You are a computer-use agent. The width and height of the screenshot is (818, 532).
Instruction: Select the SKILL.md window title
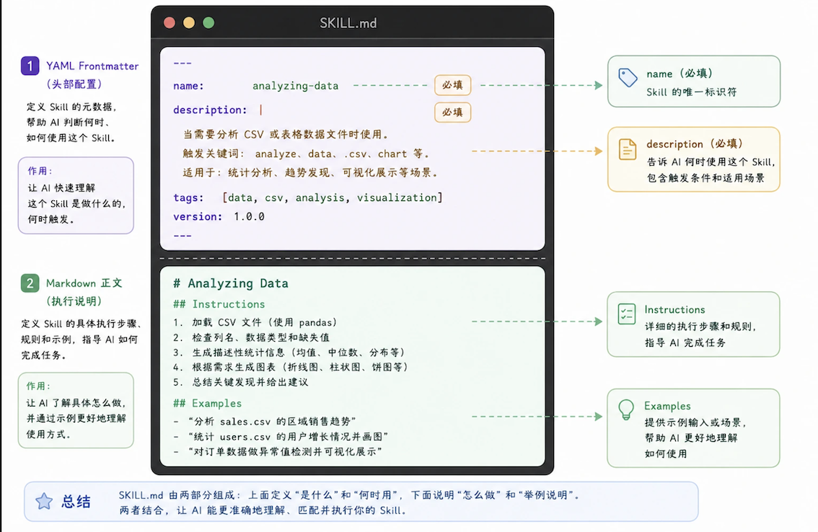348,23
